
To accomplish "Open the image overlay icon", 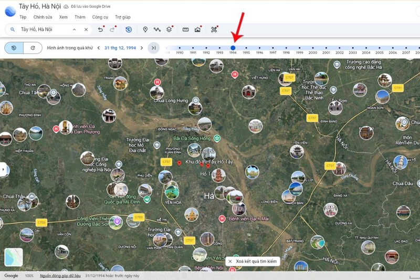I will (x=198, y=29).
